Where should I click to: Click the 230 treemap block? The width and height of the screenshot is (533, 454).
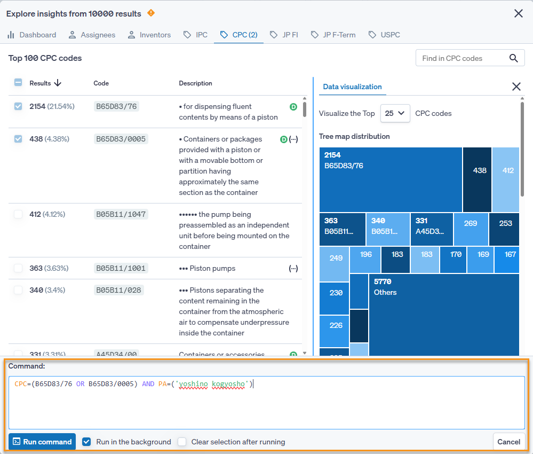pyautogui.click(x=334, y=299)
